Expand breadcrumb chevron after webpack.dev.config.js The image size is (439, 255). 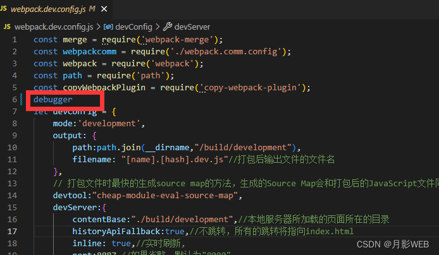click(x=98, y=27)
